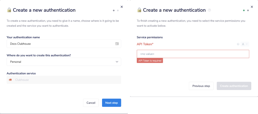Close the dialog containing the Cancel button
This screenshot has width=258, height=114.
[122, 7]
